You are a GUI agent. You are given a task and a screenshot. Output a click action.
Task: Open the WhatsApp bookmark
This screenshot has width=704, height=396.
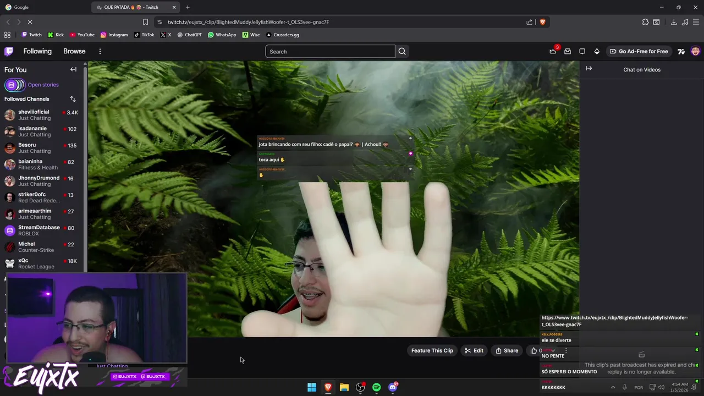pyautogui.click(x=222, y=35)
